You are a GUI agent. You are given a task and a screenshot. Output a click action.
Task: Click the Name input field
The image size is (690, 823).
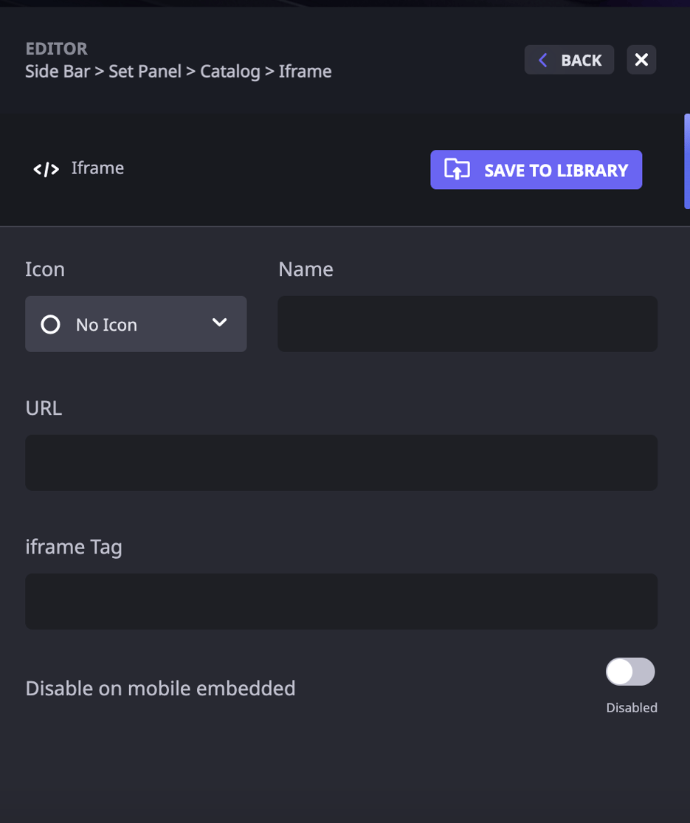point(467,323)
